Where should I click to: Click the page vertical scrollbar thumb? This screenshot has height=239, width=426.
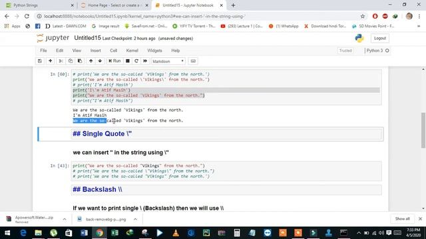(423, 130)
